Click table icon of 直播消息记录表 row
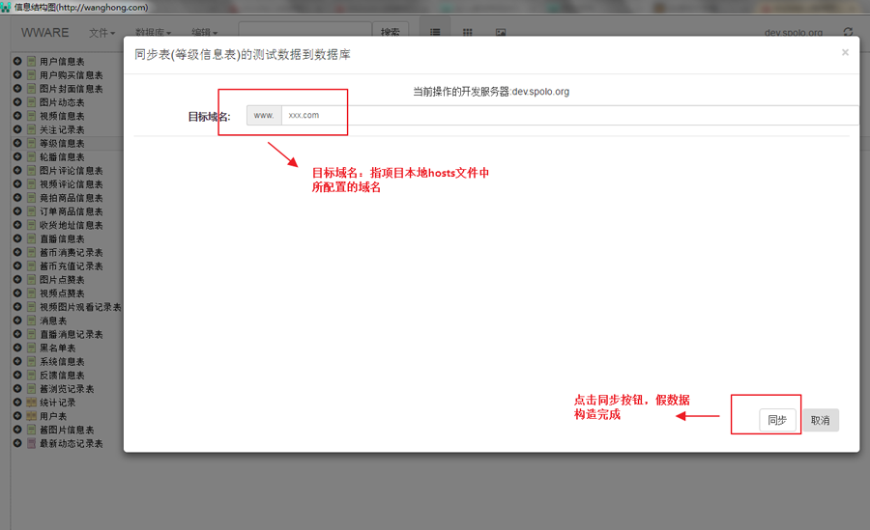 click(32, 334)
